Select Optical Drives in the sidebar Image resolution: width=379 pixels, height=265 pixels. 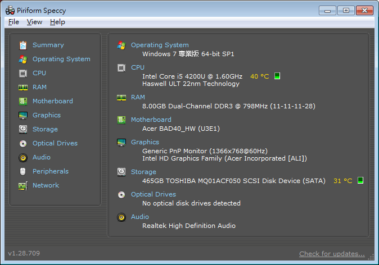(x=55, y=143)
